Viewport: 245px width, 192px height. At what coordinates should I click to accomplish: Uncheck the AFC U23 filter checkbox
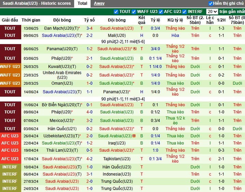[x=161, y=12]
